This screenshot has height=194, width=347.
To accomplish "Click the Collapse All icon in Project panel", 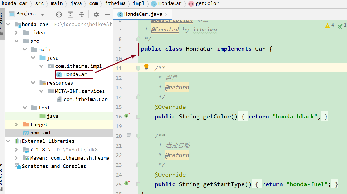I will [x=82, y=14].
